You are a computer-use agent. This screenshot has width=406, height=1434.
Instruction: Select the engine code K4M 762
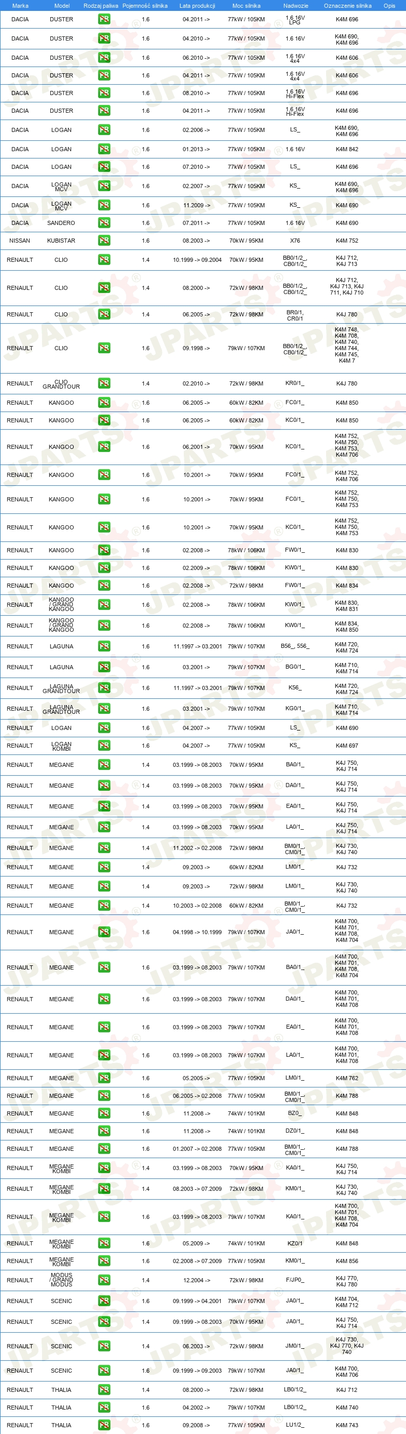[x=347, y=1078]
